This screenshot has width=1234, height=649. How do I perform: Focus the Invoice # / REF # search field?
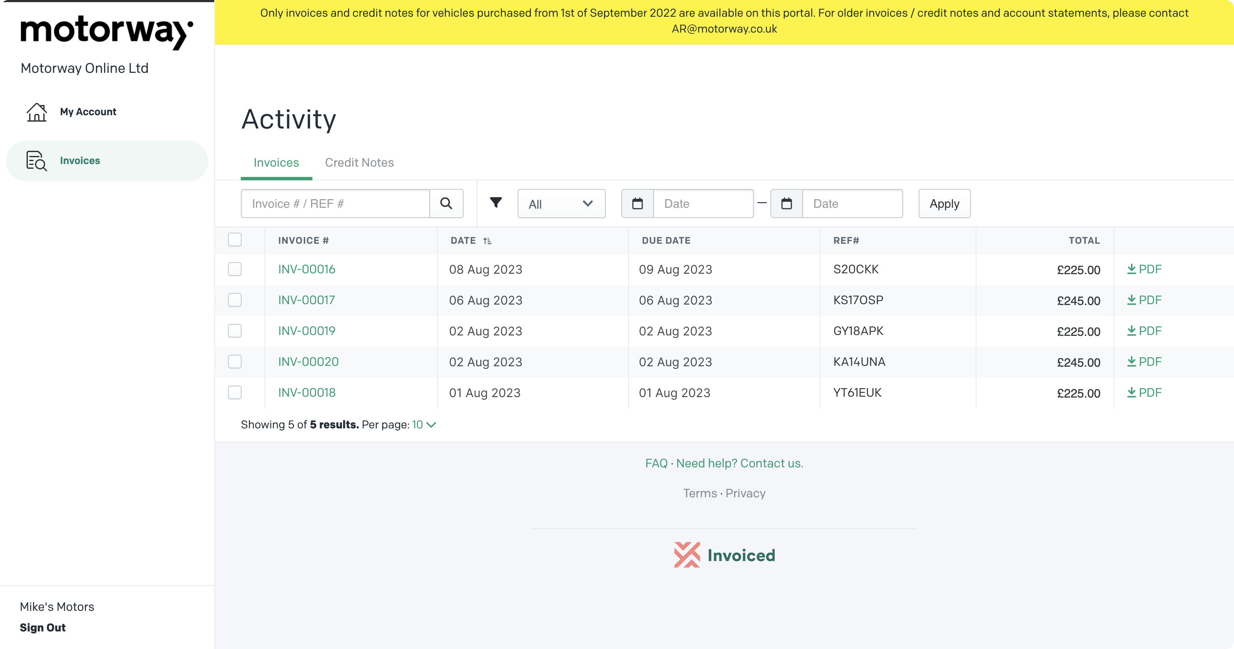tap(335, 203)
